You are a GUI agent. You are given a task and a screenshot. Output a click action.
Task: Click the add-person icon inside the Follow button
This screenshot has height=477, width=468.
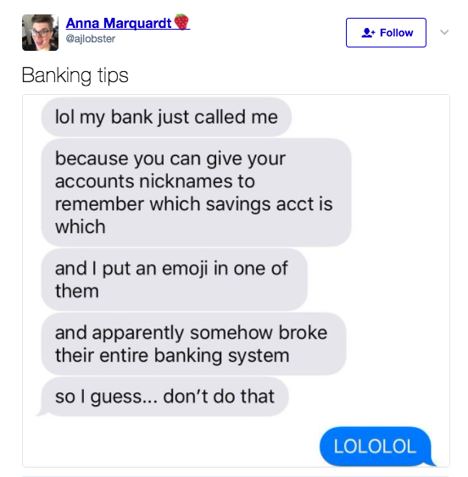pyautogui.click(x=368, y=32)
